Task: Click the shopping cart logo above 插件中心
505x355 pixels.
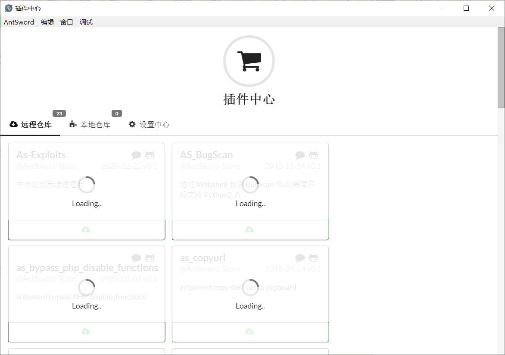Action: (249, 61)
